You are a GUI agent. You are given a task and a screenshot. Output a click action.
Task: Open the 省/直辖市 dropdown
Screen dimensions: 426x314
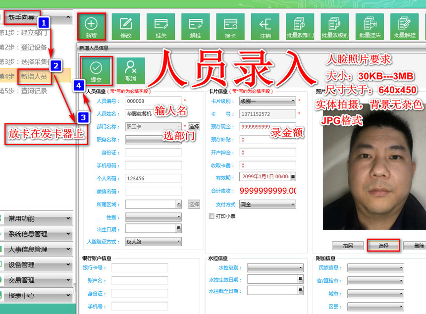[x=376, y=281]
